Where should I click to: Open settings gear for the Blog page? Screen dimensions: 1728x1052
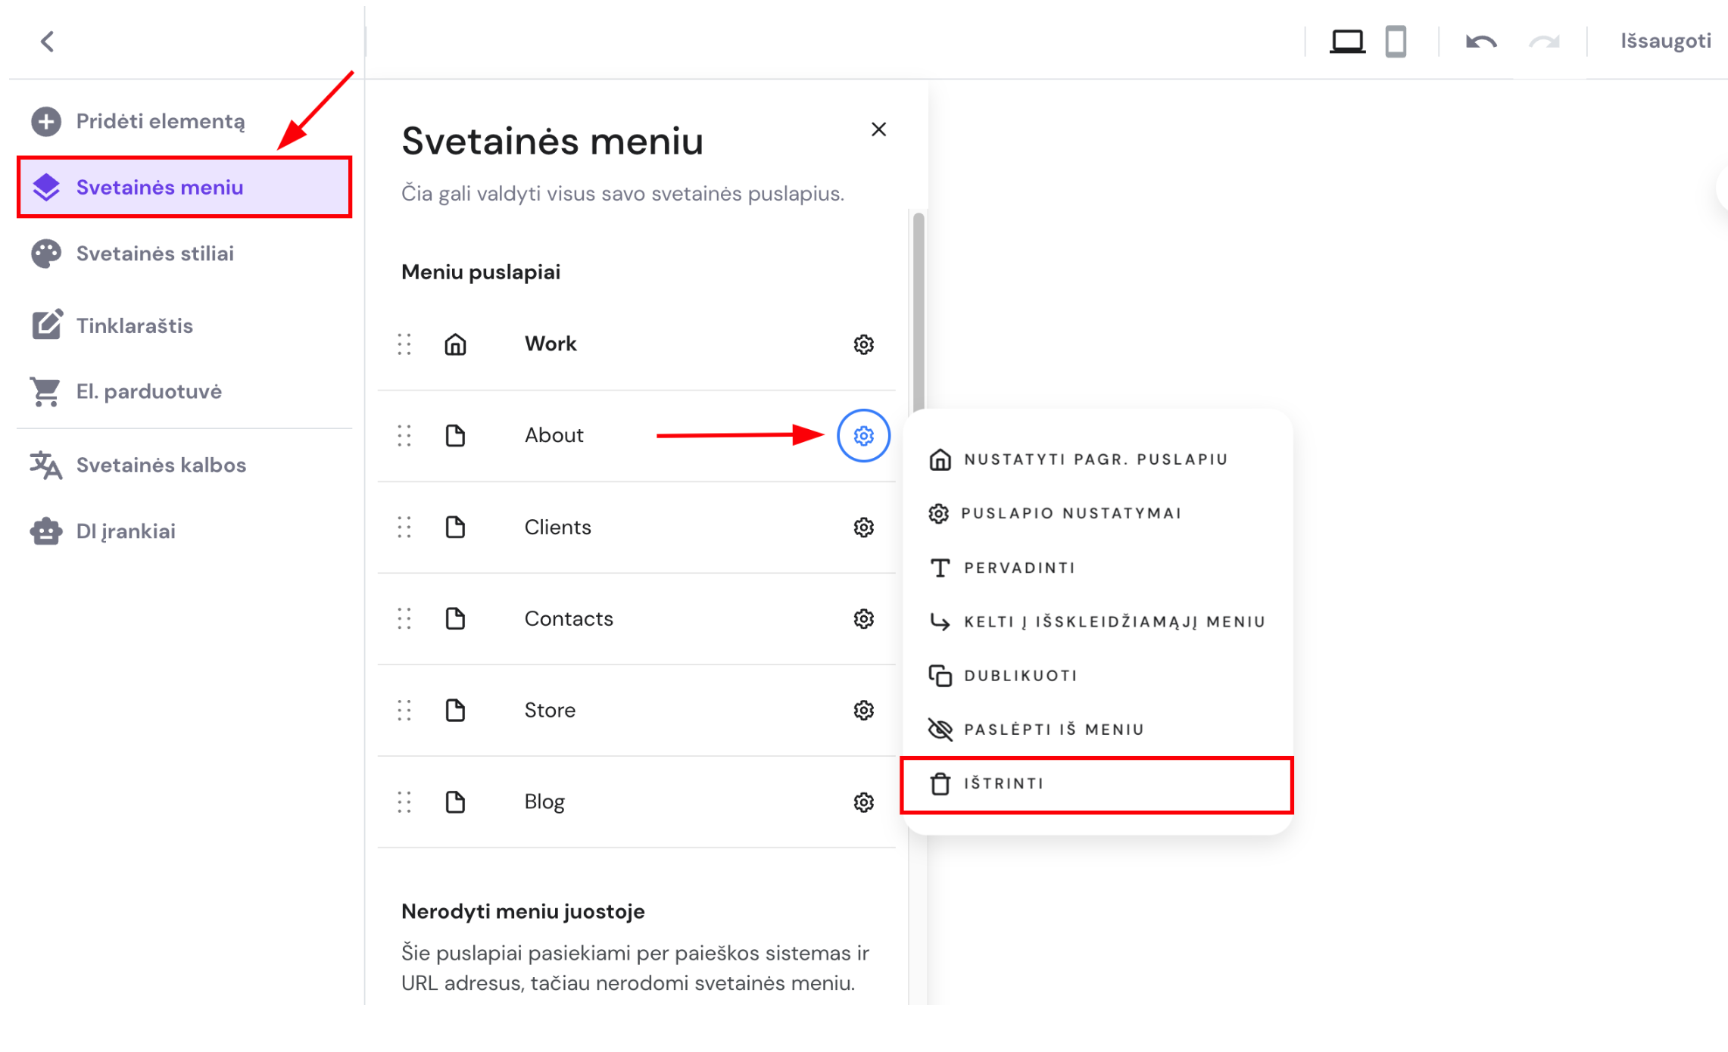tap(862, 801)
